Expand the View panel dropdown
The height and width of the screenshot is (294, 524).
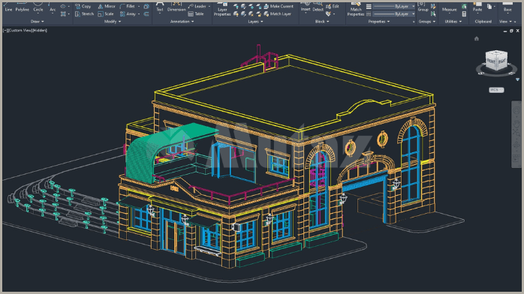click(x=506, y=21)
